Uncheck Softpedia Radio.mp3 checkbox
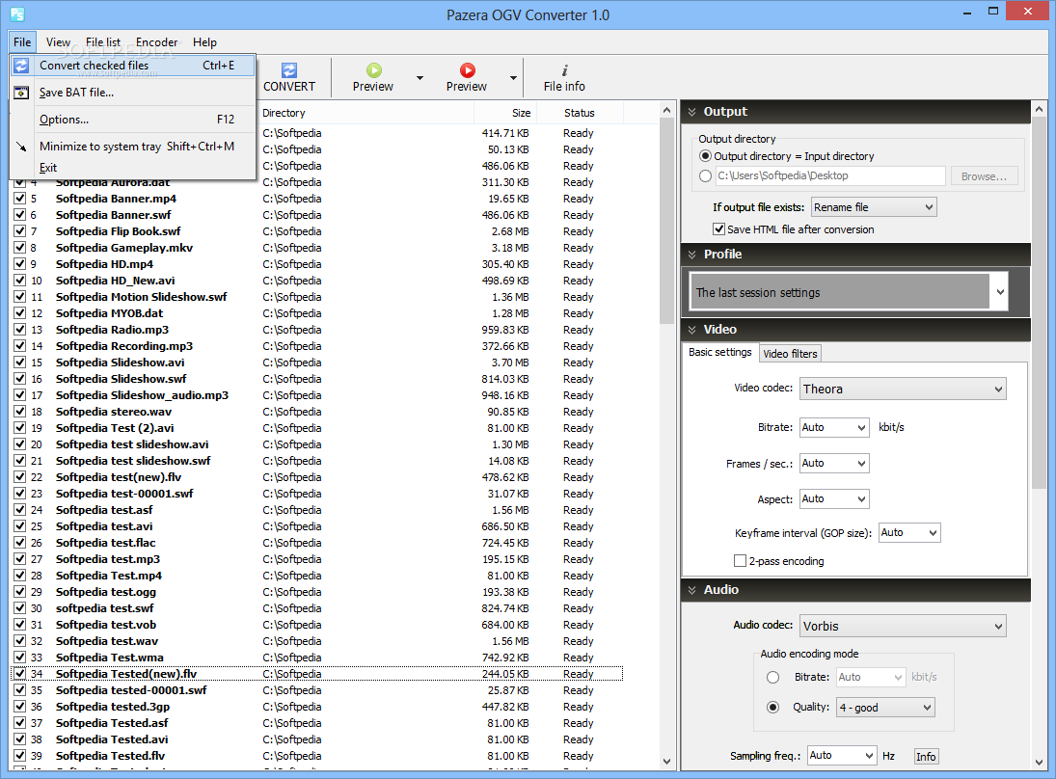 [x=19, y=329]
